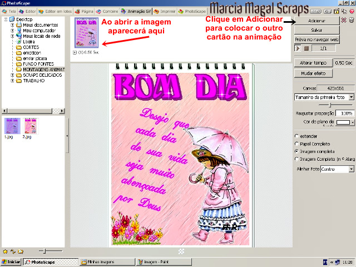Switch to Minhas imagens taskbar window
This screenshot has height=267, width=356.
coord(107,262)
